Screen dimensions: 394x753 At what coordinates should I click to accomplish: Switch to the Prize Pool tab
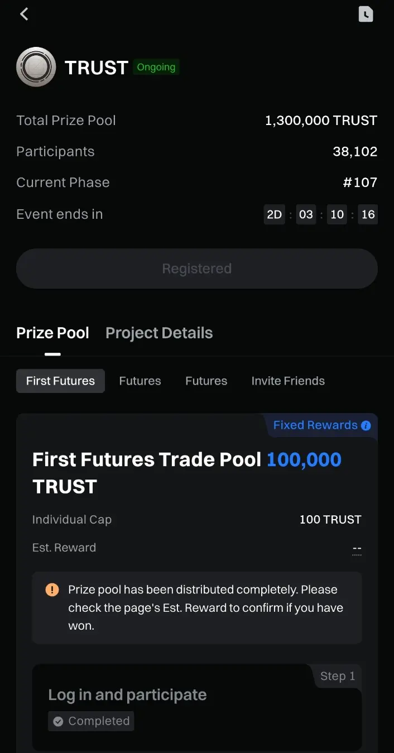[52, 333]
